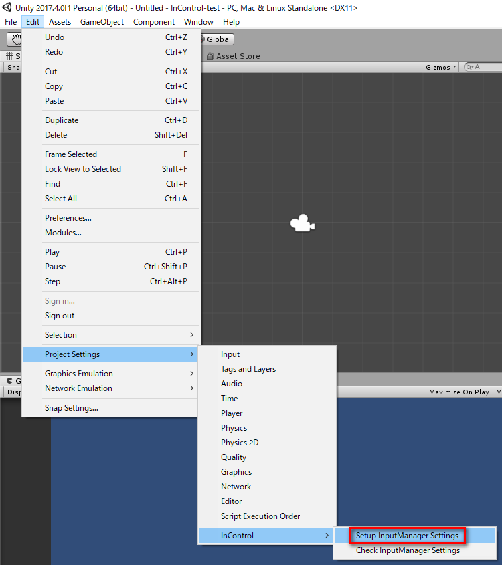
Task: Open the GameObject menu
Action: click(102, 22)
